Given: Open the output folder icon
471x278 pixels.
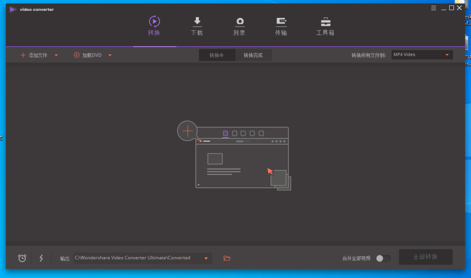Looking at the screenshot, I should pos(227,258).
